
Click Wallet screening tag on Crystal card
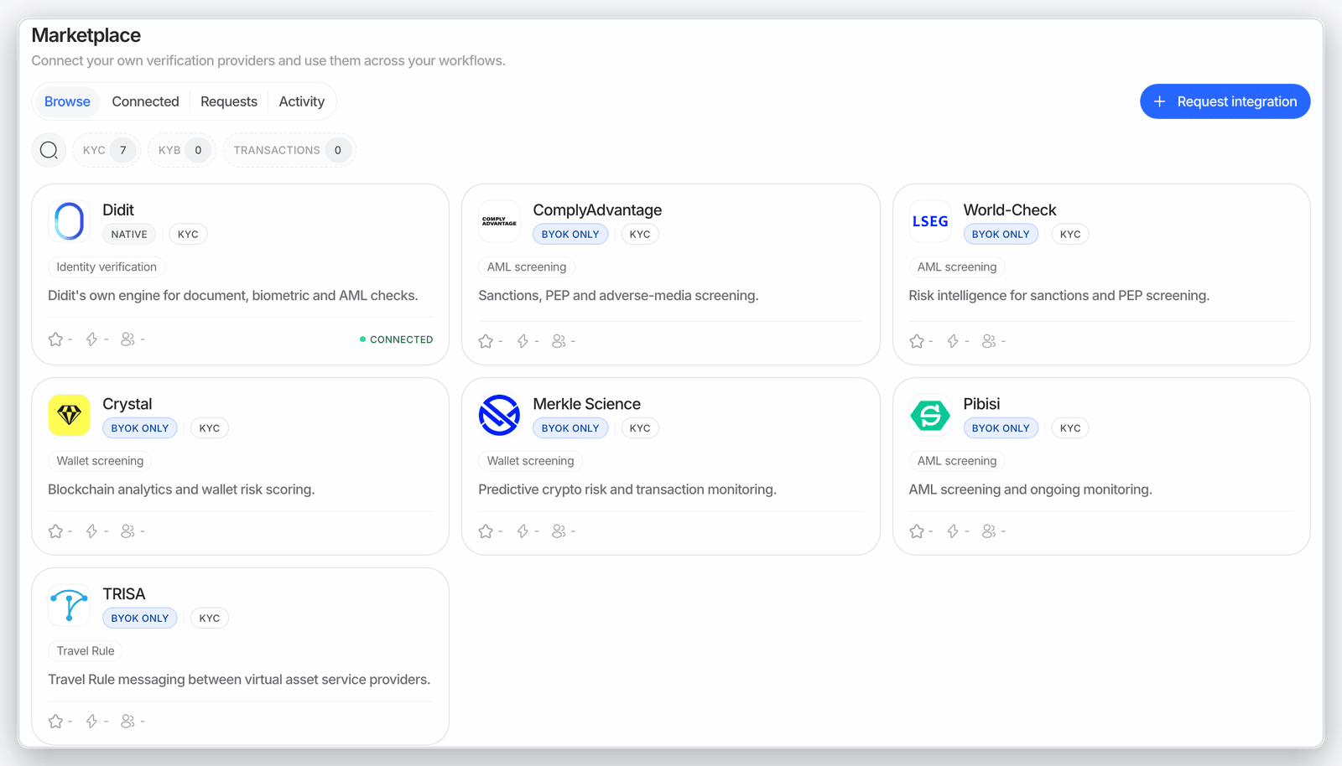pyautogui.click(x=100, y=461)
